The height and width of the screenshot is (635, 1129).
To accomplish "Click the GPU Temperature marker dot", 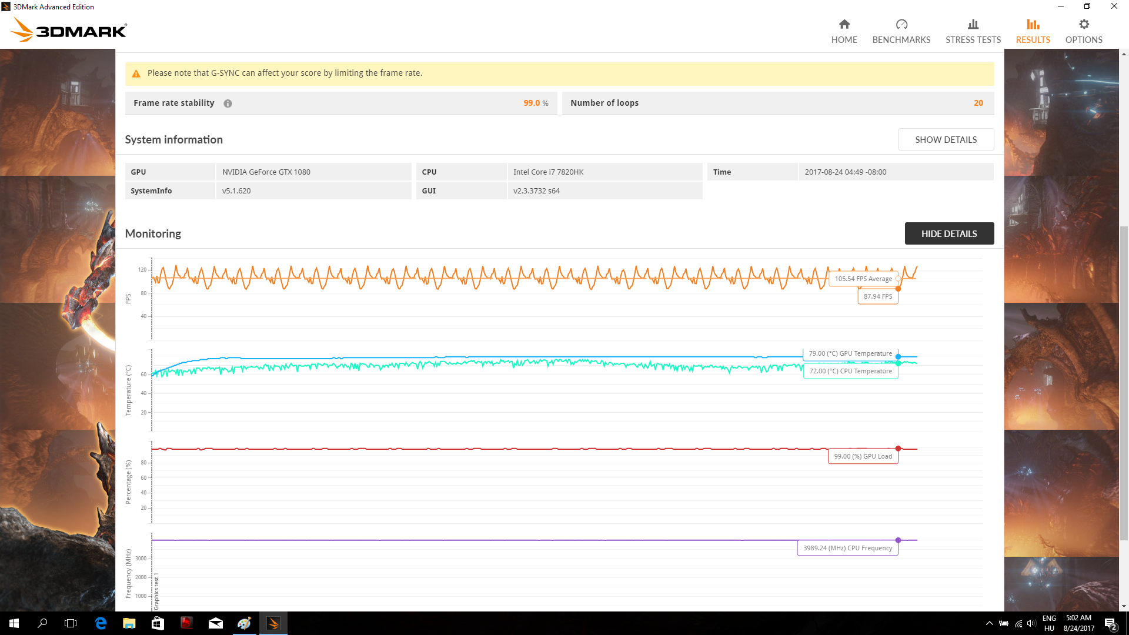I will click(x=898, y=357).
